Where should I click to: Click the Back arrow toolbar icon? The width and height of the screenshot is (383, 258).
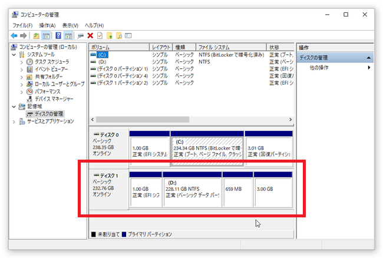[14, 35]
